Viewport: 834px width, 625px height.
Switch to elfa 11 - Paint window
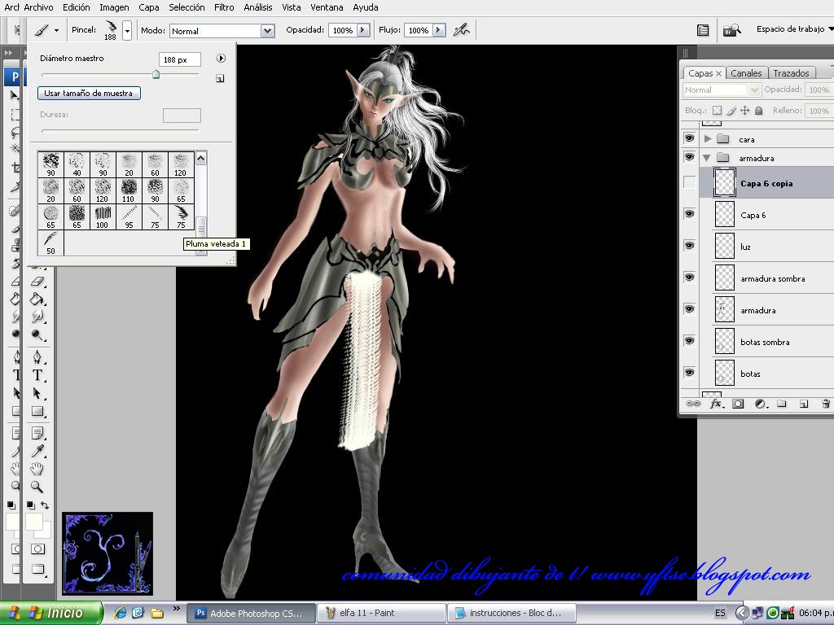[381, 613]
